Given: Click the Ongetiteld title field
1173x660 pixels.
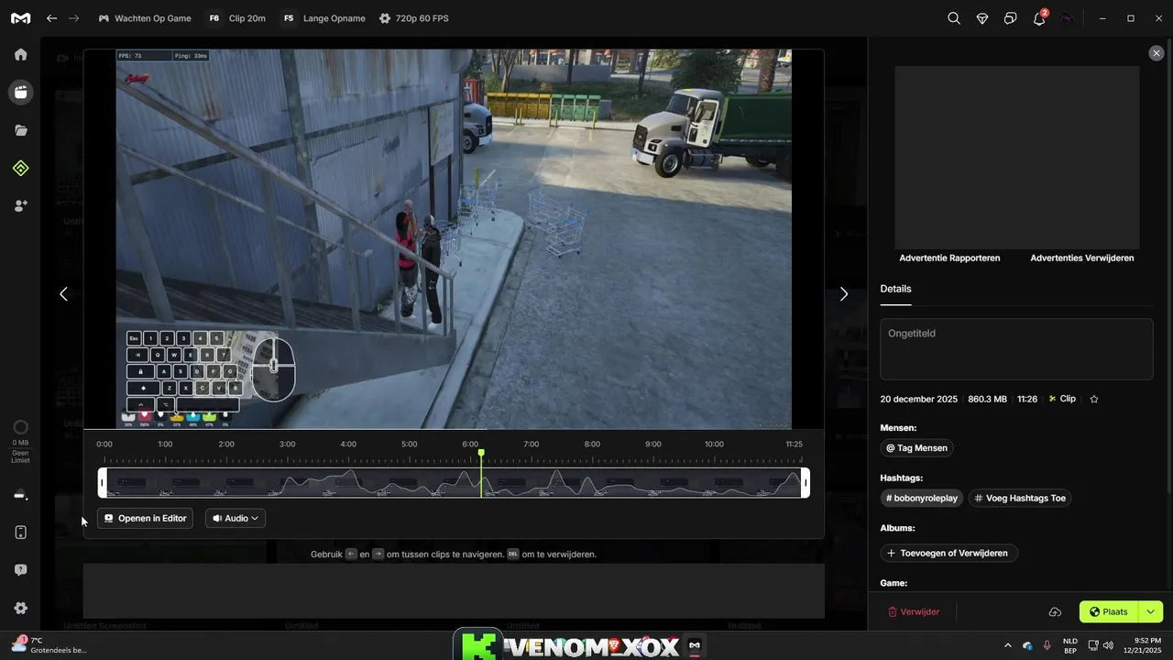Looking at the screenshot, I should point(1016,349).
